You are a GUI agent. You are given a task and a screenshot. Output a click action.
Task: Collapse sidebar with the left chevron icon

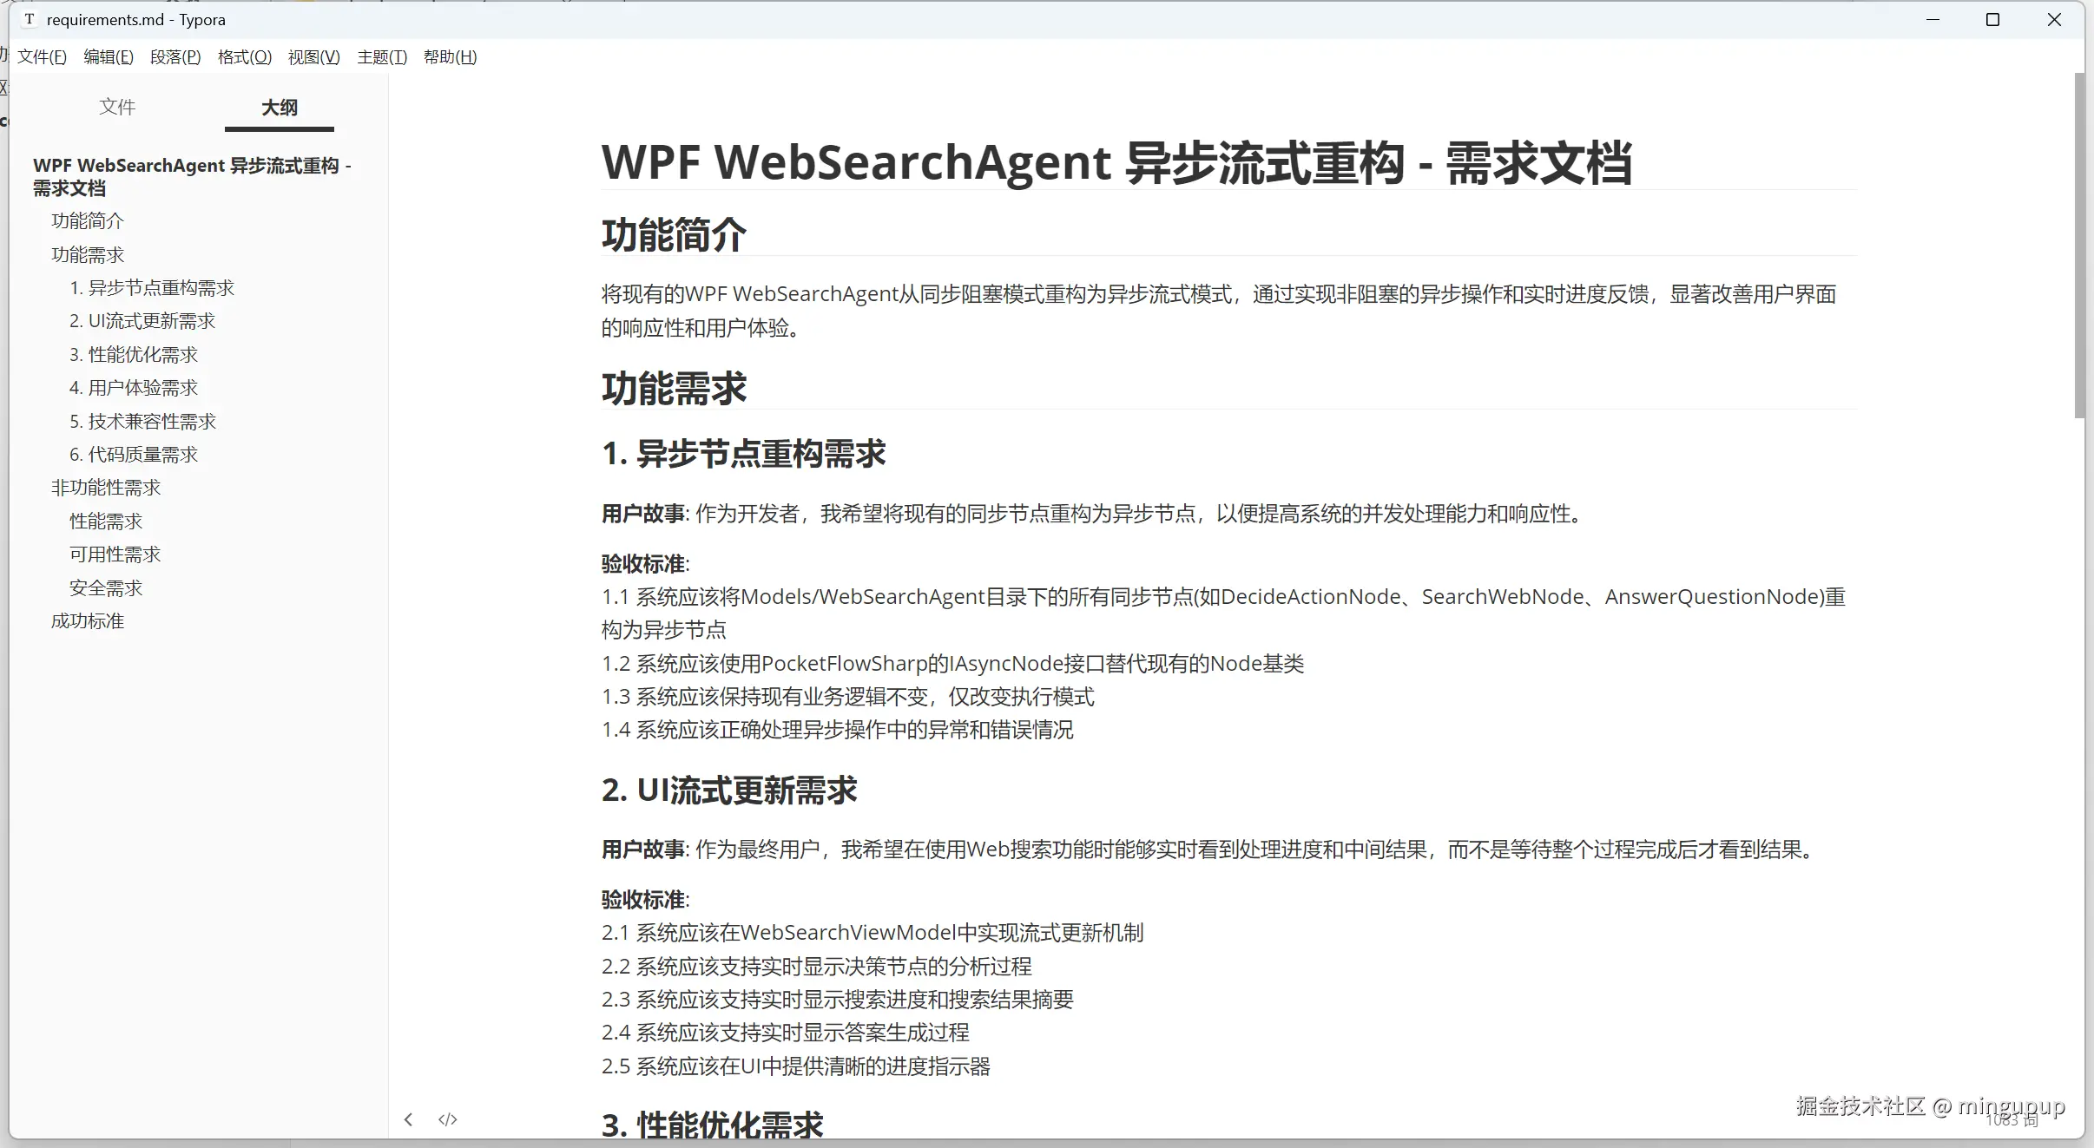click(x=408, y=1119)
